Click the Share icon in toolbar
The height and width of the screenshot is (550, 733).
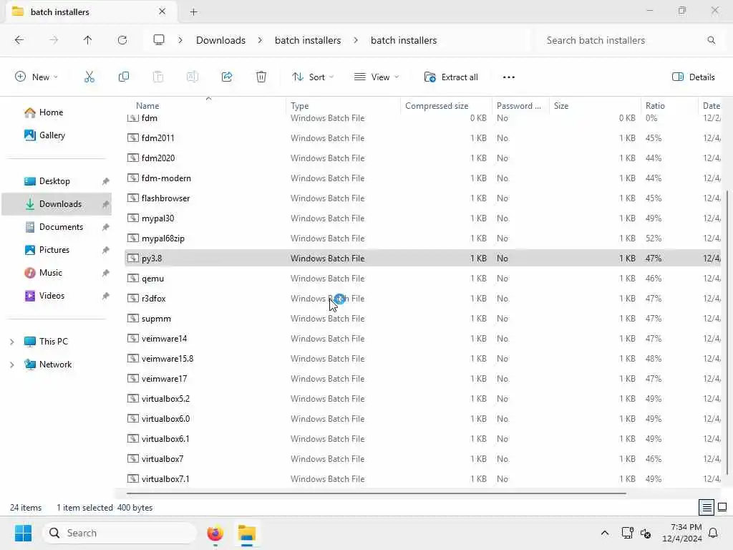(x=227, y=77)
